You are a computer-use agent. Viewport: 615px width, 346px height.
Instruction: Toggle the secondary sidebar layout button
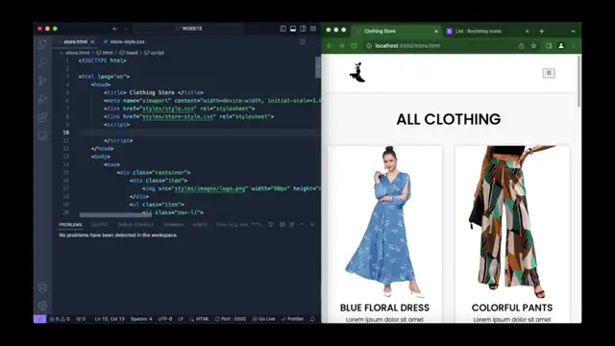[x=303, y=29]
